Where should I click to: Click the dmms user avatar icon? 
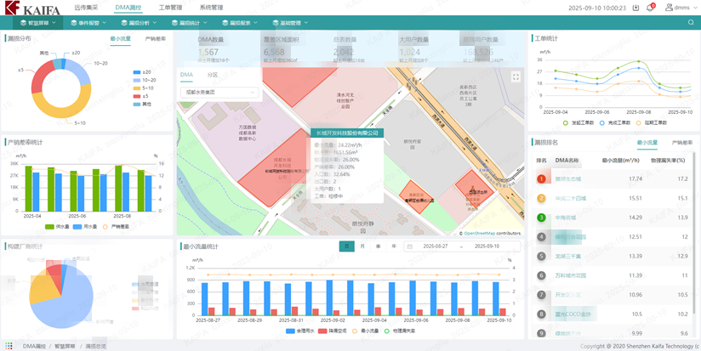669,8
